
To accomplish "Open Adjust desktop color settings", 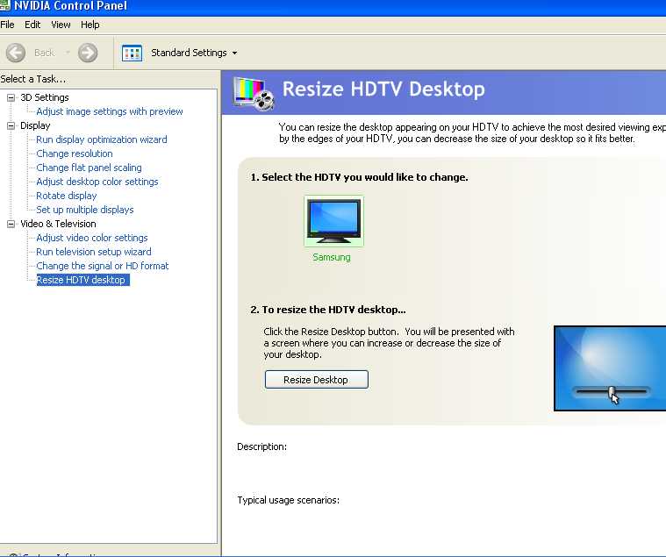I will pyautogui.click(x=97, y=182).
